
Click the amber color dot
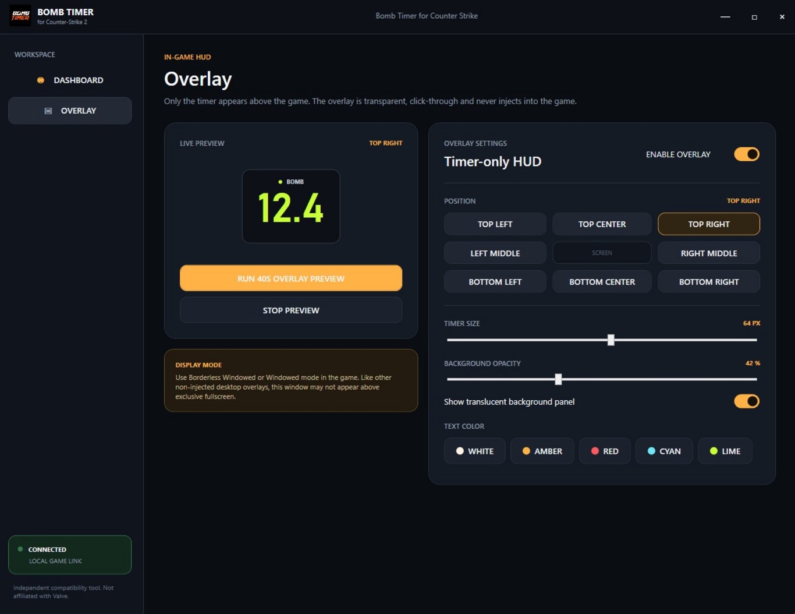[x=526, y=451]
